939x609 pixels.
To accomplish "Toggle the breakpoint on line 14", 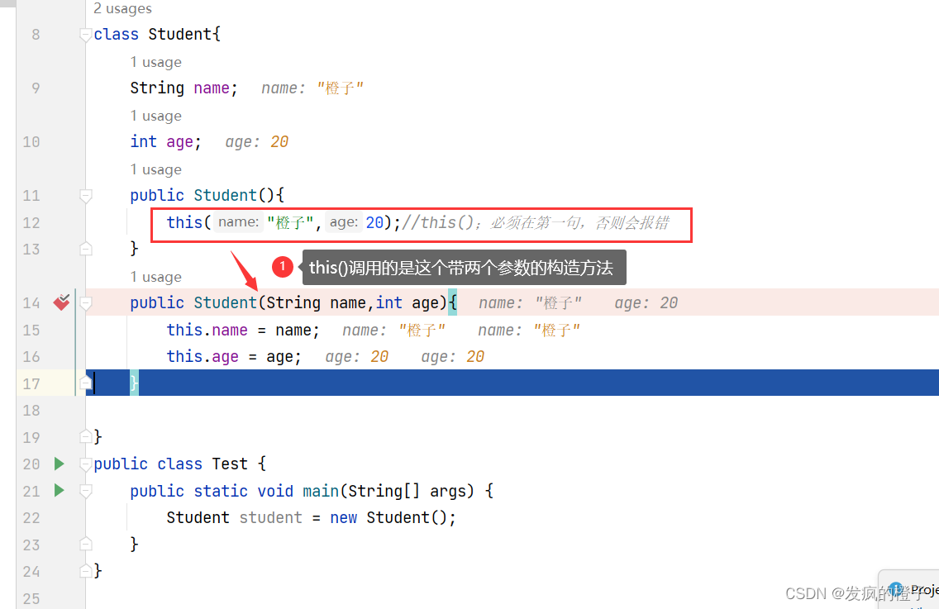I will (x=61, y=302).
